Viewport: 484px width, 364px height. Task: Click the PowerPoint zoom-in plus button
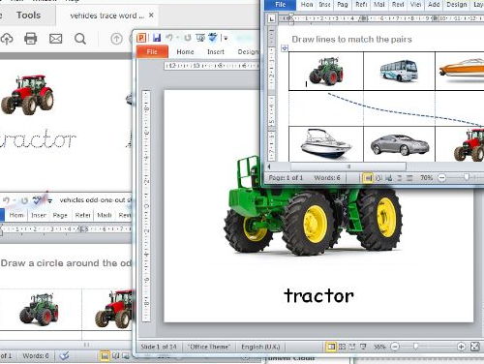pos(461,347)
